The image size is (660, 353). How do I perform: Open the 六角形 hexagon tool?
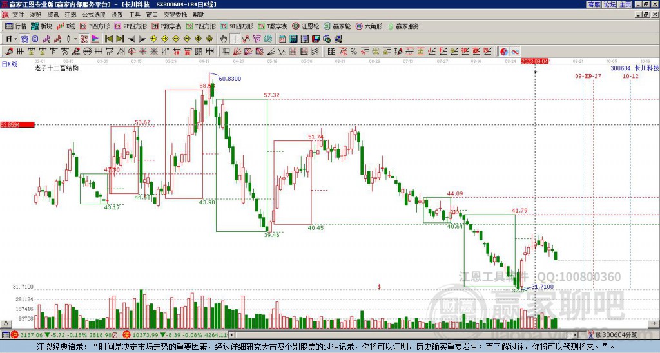[x=369, y=26]
